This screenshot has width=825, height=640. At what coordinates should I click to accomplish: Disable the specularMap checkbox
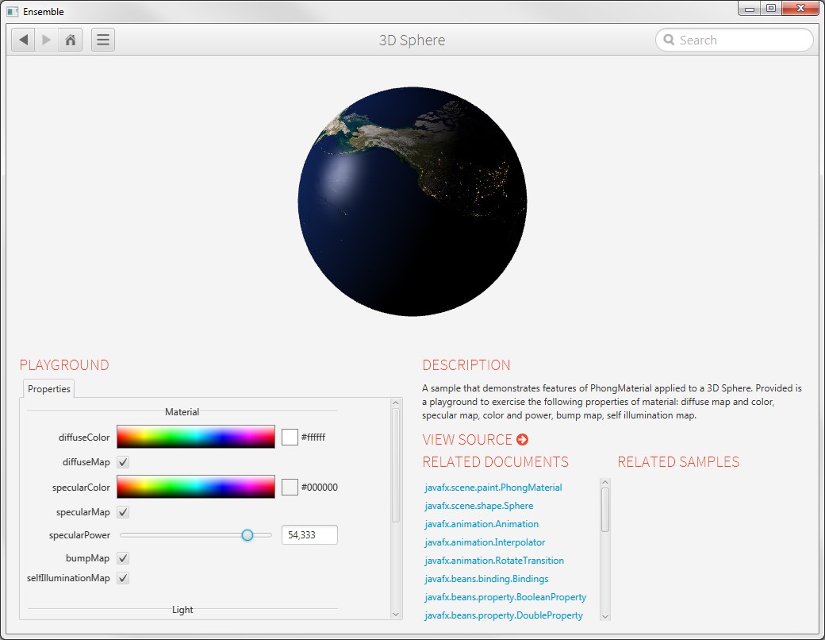123,512
